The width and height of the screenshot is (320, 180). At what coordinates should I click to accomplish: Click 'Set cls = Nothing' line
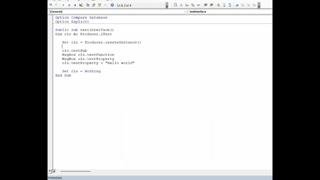coord(81,71)
